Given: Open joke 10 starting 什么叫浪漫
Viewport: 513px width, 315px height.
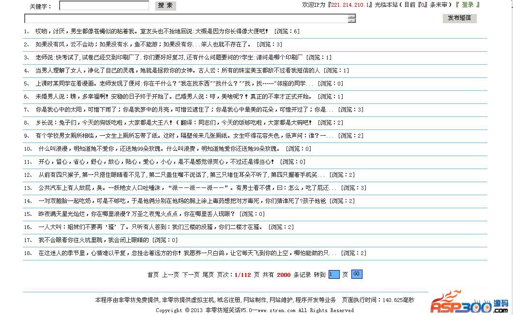Looking at the screenshot, I should coord(159,149).
